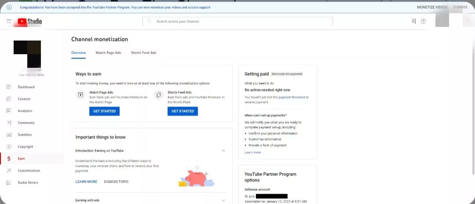Open the hamburger navigation menu

9,21
